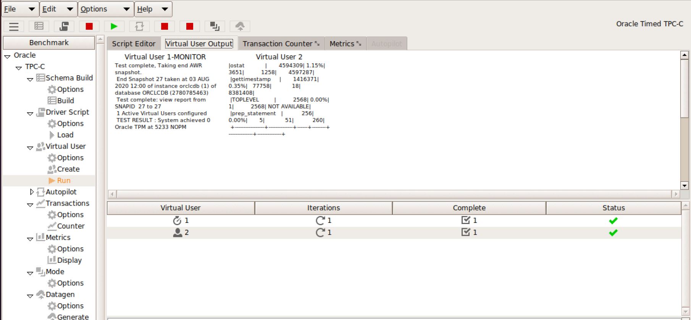Click Complete checkbox for virtual user 1
The height and width of the screenshot is (320, 691).
point(466,220)
